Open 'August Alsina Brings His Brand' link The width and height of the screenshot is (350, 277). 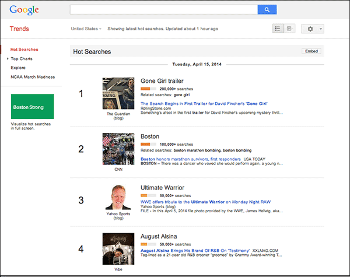[195, 251]
